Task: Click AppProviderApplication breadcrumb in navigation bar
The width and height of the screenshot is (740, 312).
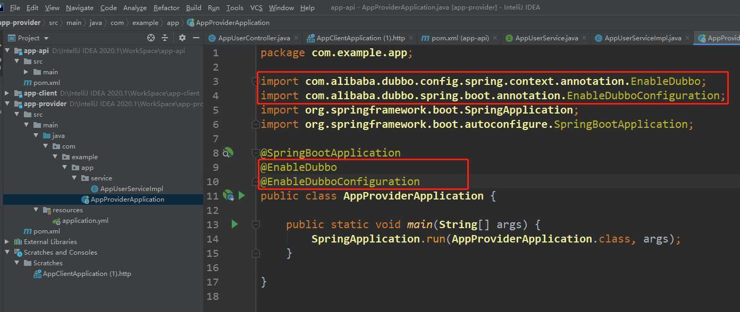Action: pos(232,23)
